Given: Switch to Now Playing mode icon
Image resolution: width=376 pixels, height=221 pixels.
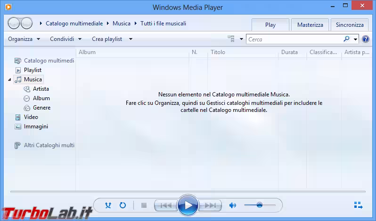Looking at the screenshot, I should click(x=358, y=205).
